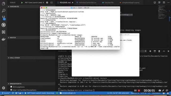Open the Debug Console icon

click(52, 2)
